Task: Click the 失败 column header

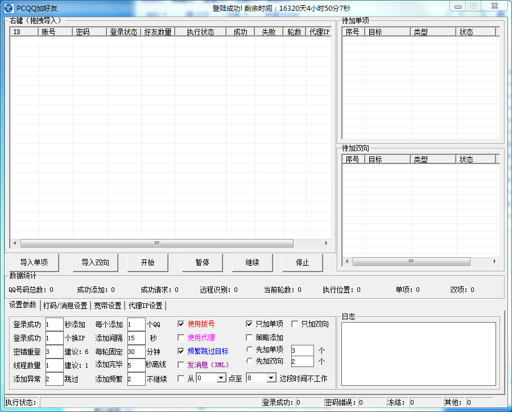Action: click(x=269, y=32)
